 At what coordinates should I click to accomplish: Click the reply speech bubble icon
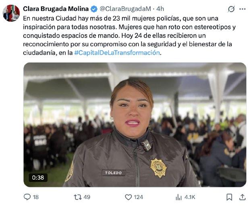click(x=27, y=197)
